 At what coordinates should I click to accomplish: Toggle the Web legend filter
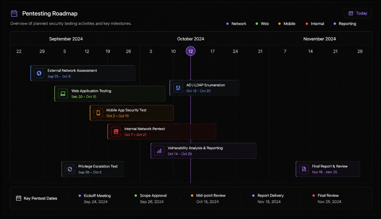click(262, 23)
